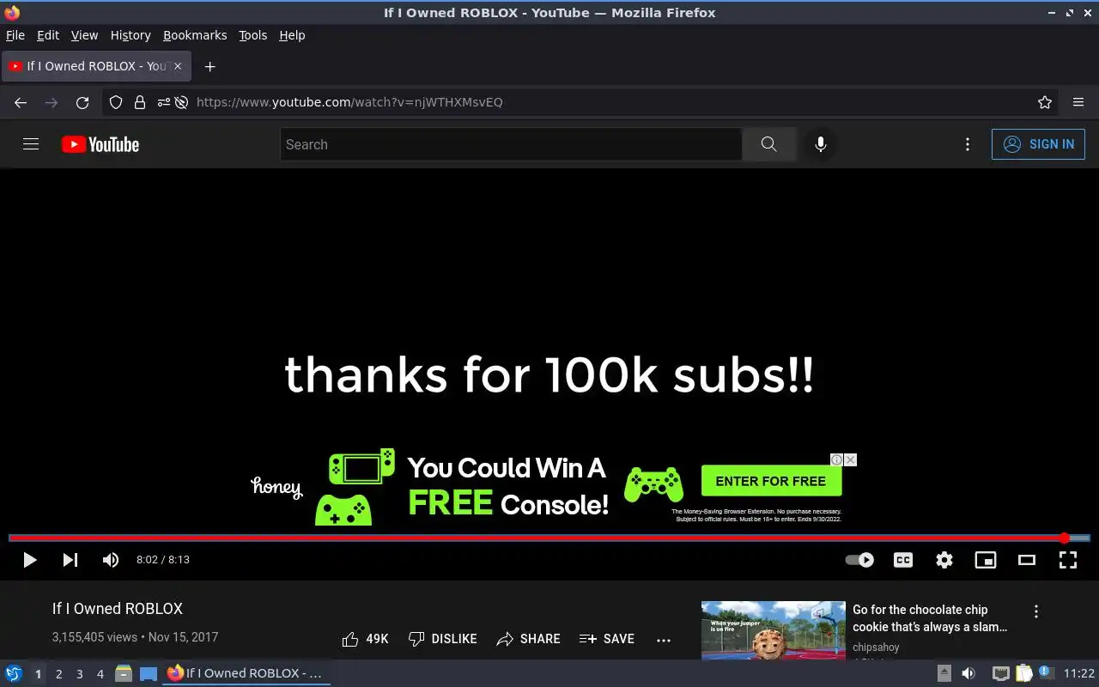This screenshot has width=1099, height=687.
Task: Click the ENTER FOR FREE ad button
Action: click(x=771, y=481)
